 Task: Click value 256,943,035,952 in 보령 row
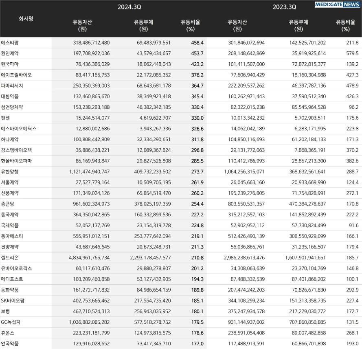click(153, 312)
